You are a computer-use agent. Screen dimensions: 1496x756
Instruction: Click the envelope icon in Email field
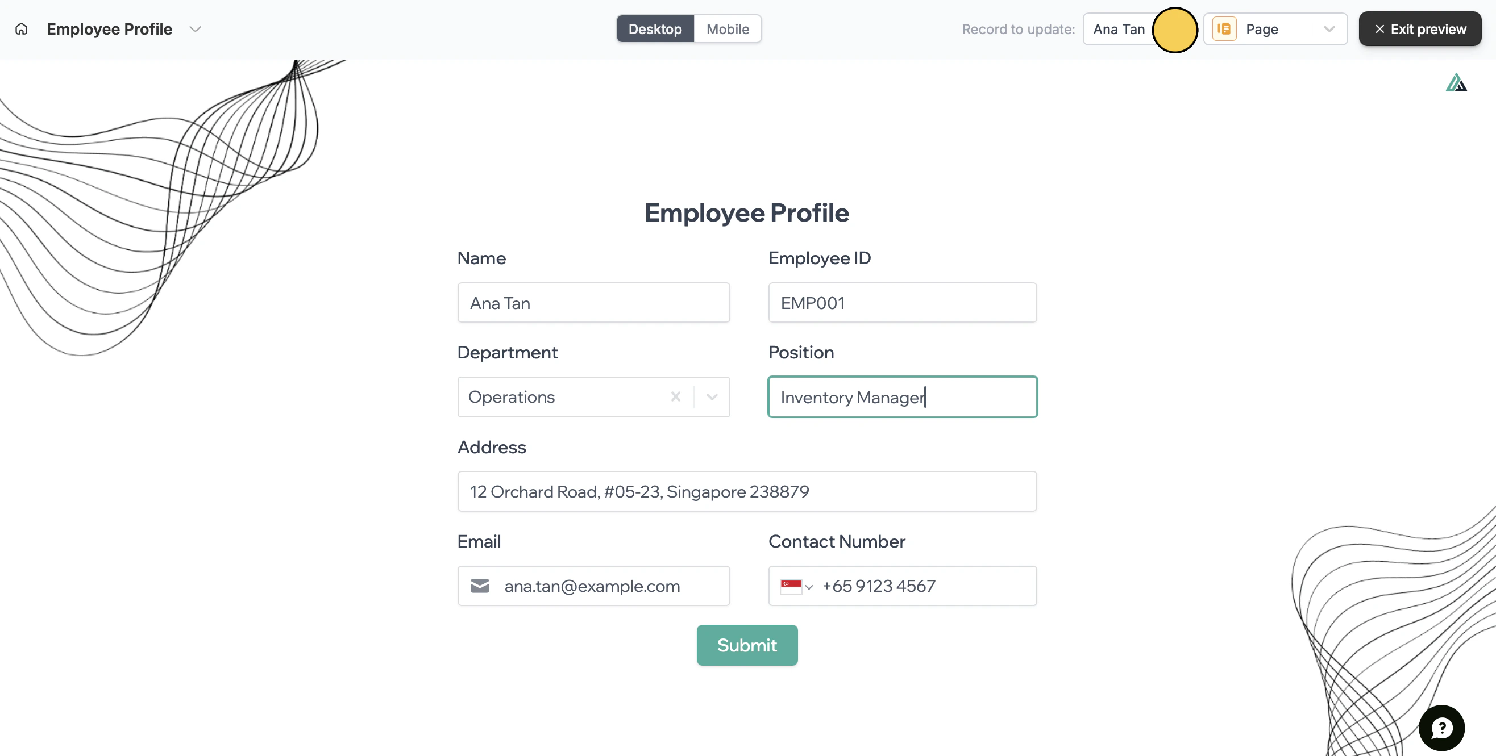click(x=480, y=586)
